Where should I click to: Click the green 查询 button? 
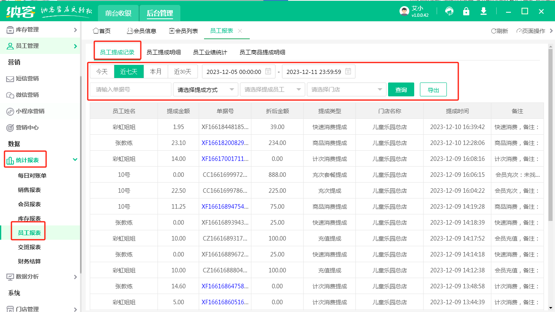(401, 90)
